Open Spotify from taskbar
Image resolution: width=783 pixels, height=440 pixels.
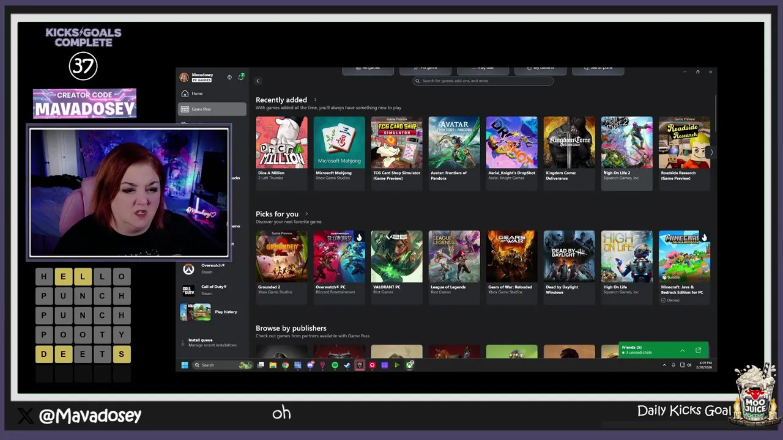(335, 365)
